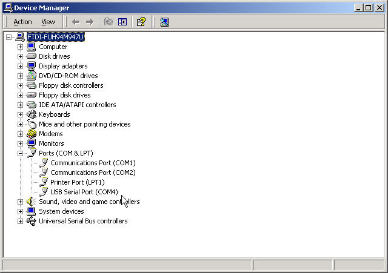This screenshot has width=388, height=273.
Task: Select the Keyboards label
Action: 55,114
